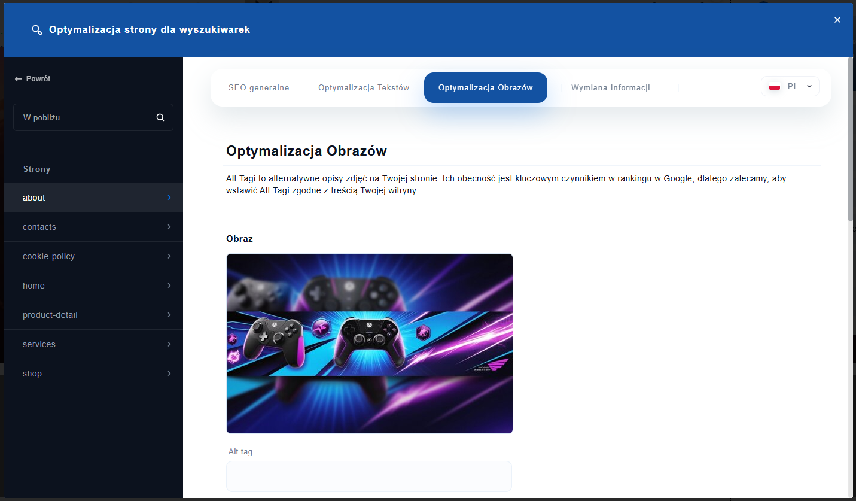Switch to Optymalizacja Tekstów tab
Viewport: 856px width, 501px height.
tap(364, 88)
